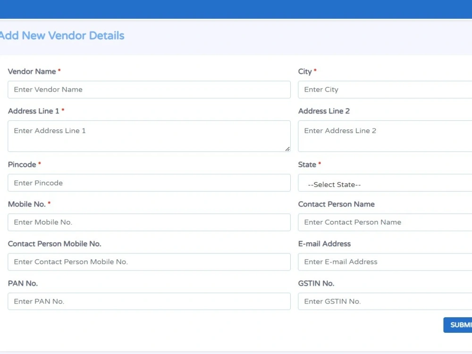Focus the Enter City input field
Viewport: 472px width, 354px height.
[385, 89]
